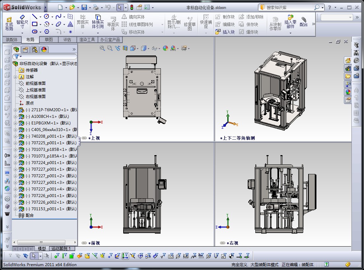Switch to the 装配体 assembly tab

[12, 40]
